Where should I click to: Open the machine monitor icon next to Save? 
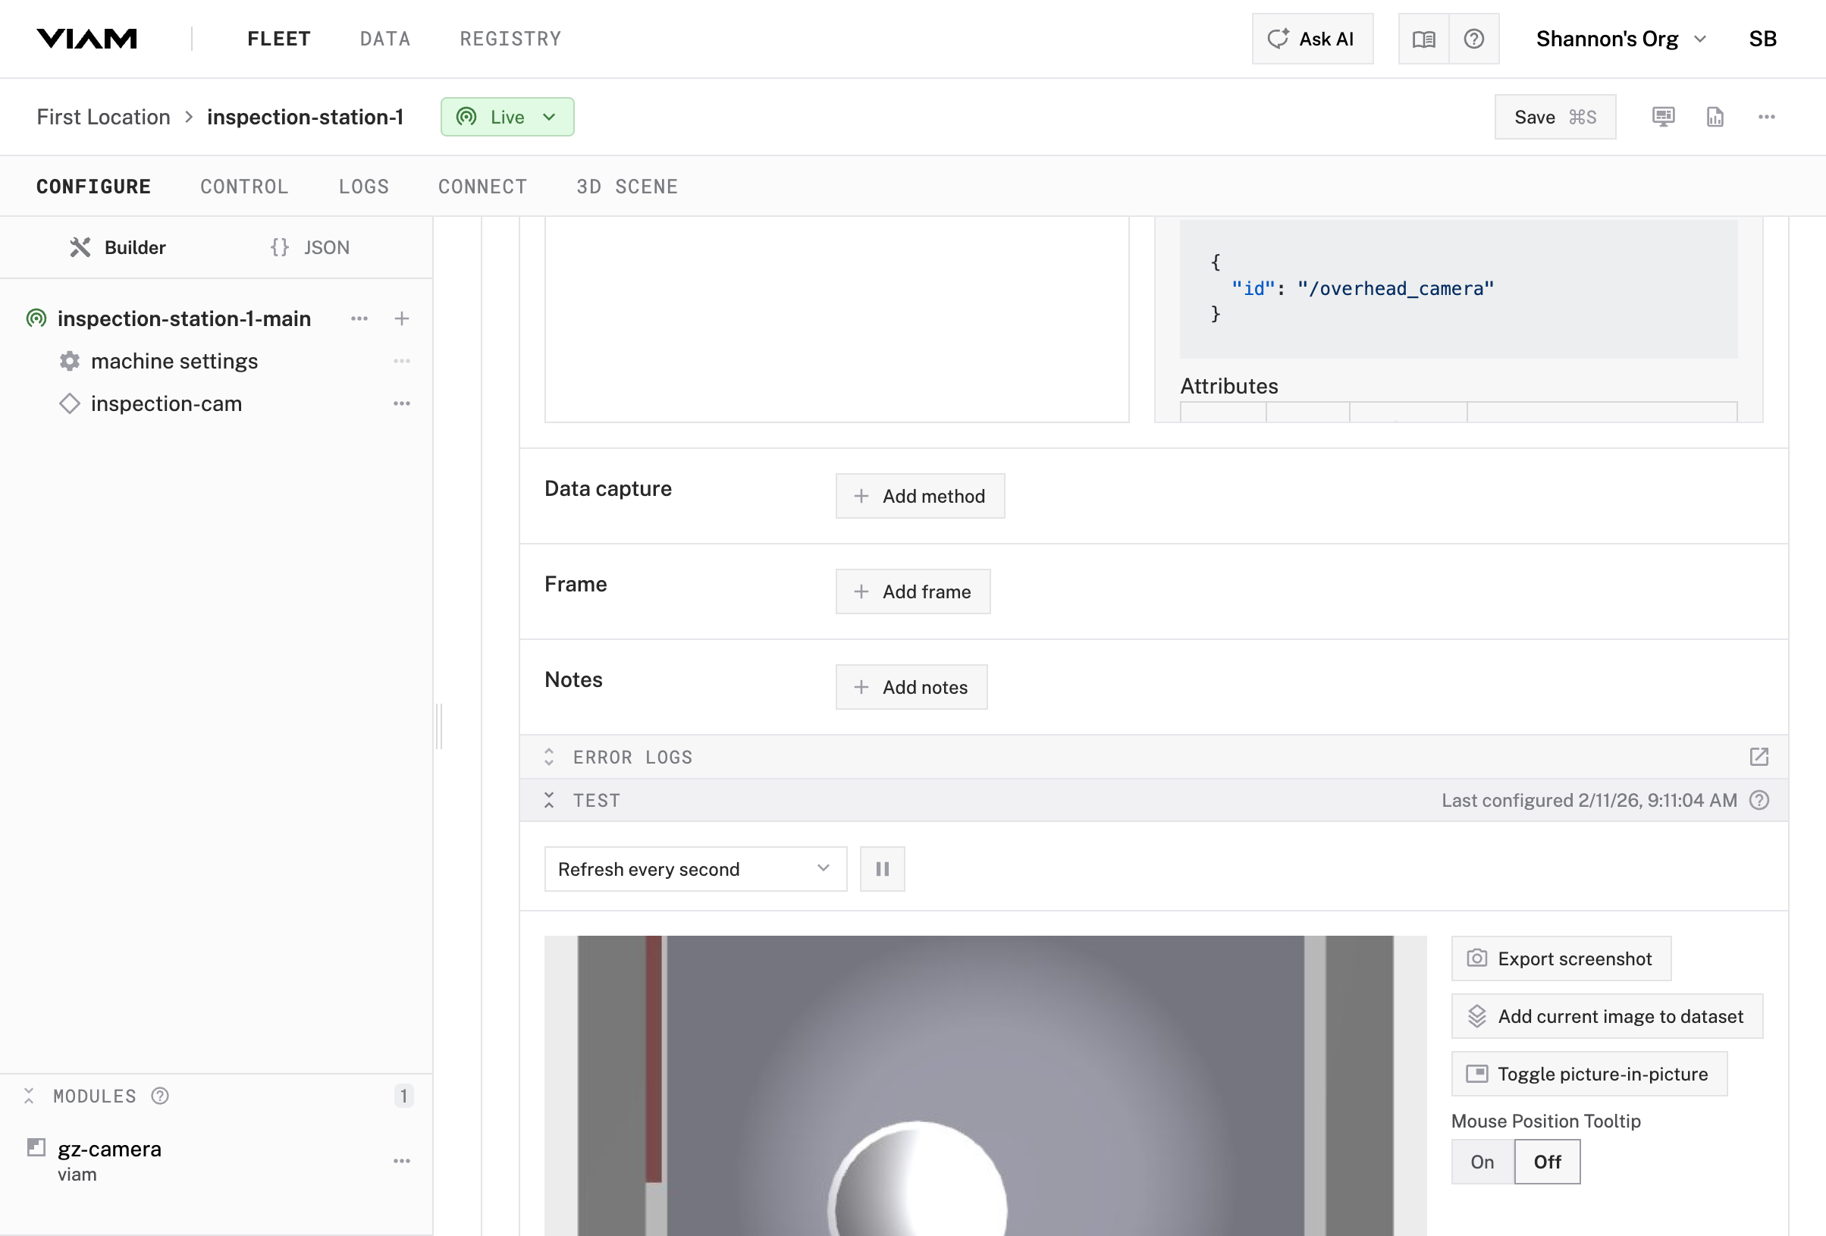click(x=1662, y=116)
